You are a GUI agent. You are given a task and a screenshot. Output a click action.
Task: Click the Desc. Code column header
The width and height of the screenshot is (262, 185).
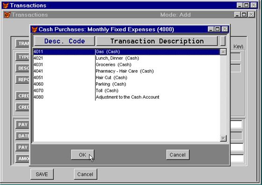[64, 41]
